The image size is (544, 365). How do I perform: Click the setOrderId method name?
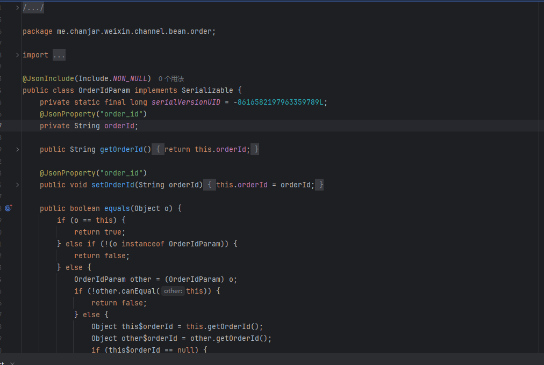click(x=113, y=185)
